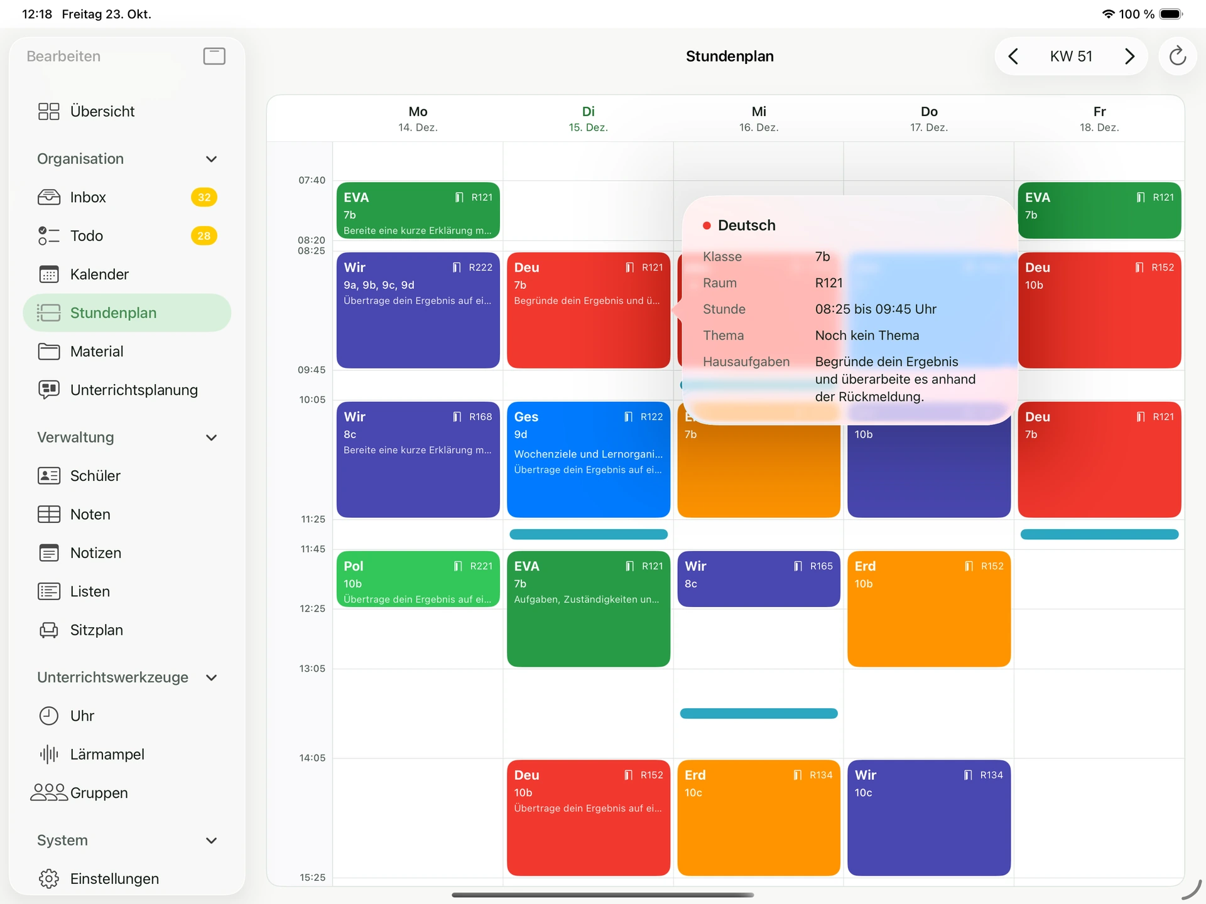This screenshot has width=1206, height=904.
Task: Open Tuesday EVA 7b lesson at 11:45
Action: [588, 609]
